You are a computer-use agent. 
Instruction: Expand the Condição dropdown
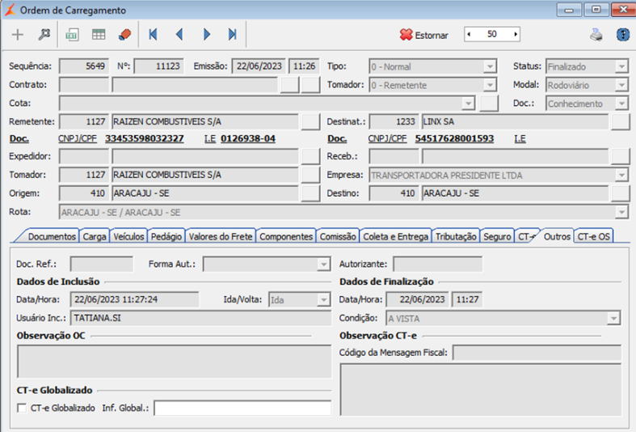point(613,319)
